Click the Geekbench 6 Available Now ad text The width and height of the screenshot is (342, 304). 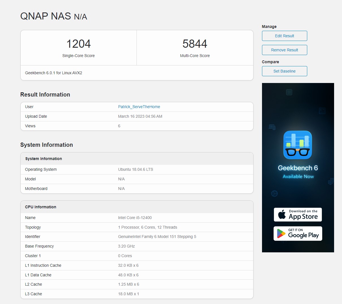coord(298,172)
